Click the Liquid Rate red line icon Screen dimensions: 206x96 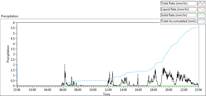coord(201,9)
